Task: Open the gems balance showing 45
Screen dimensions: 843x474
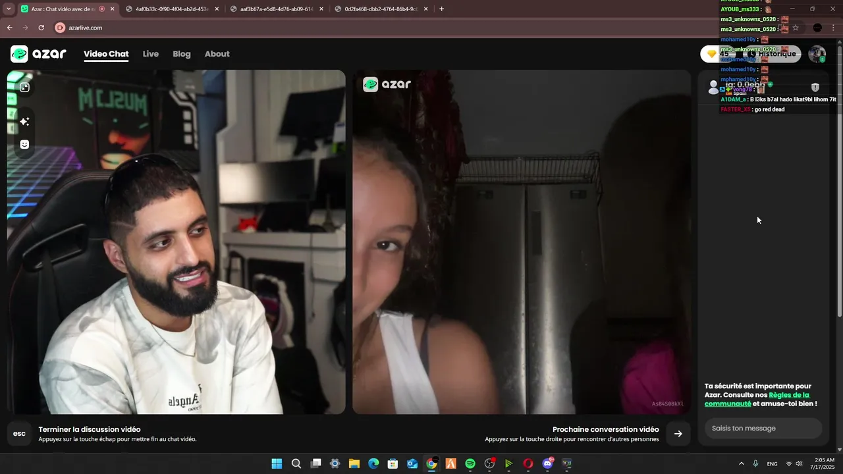Action: tap(718, 54)
